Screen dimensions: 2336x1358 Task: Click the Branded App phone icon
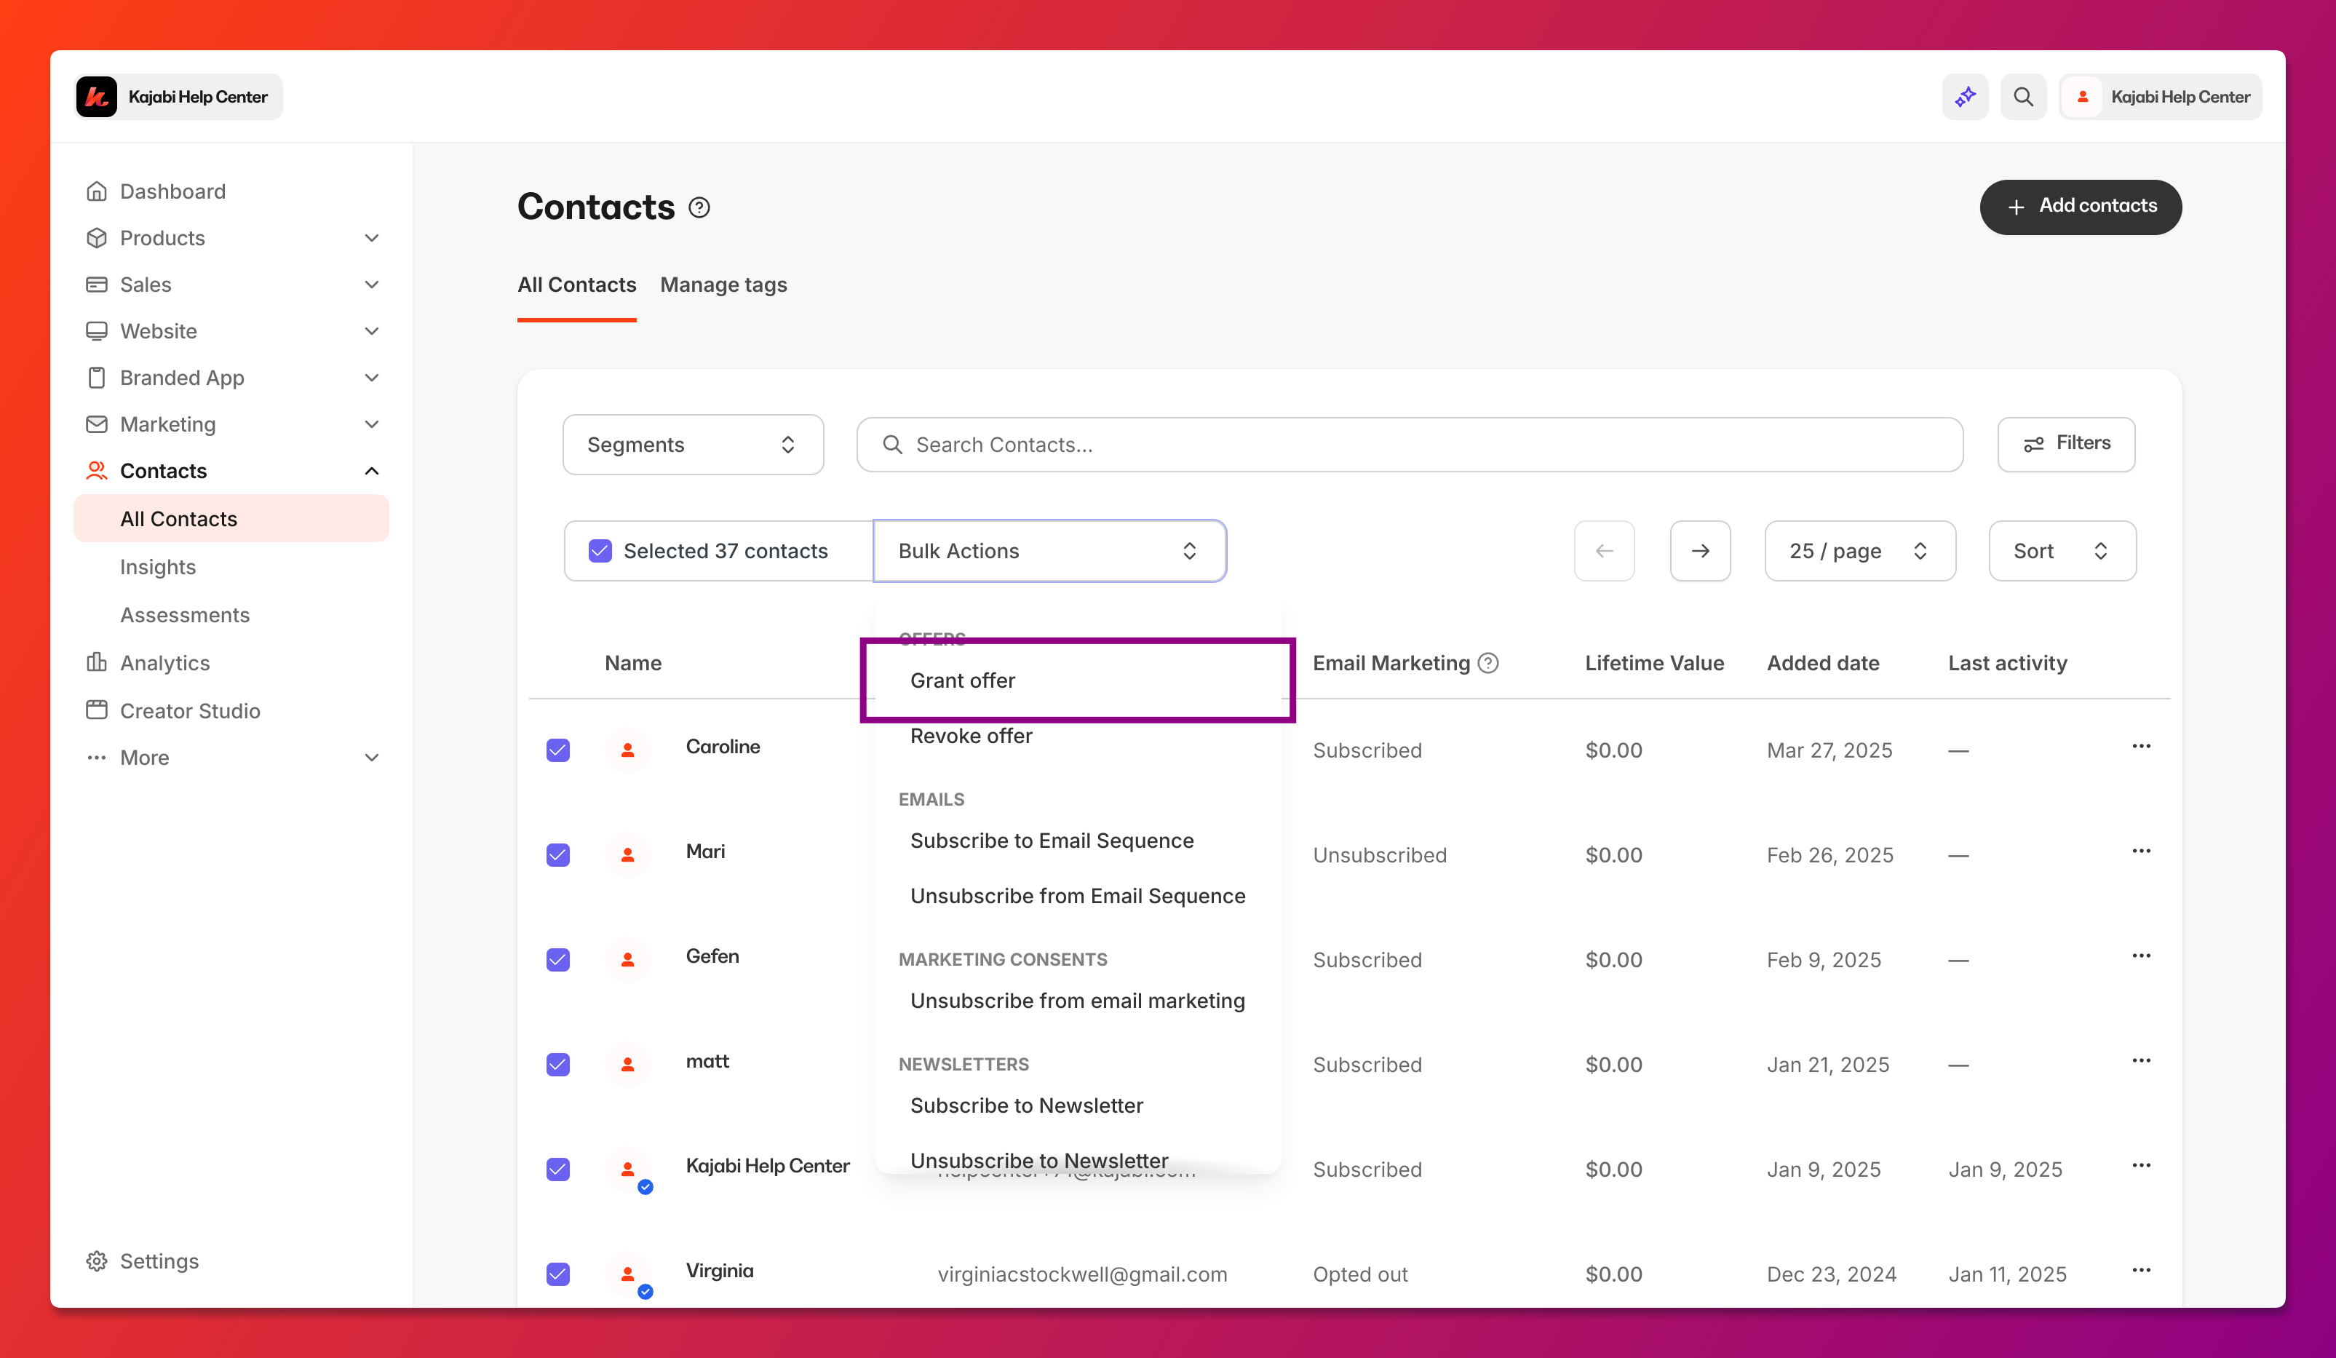coord(96,377)
